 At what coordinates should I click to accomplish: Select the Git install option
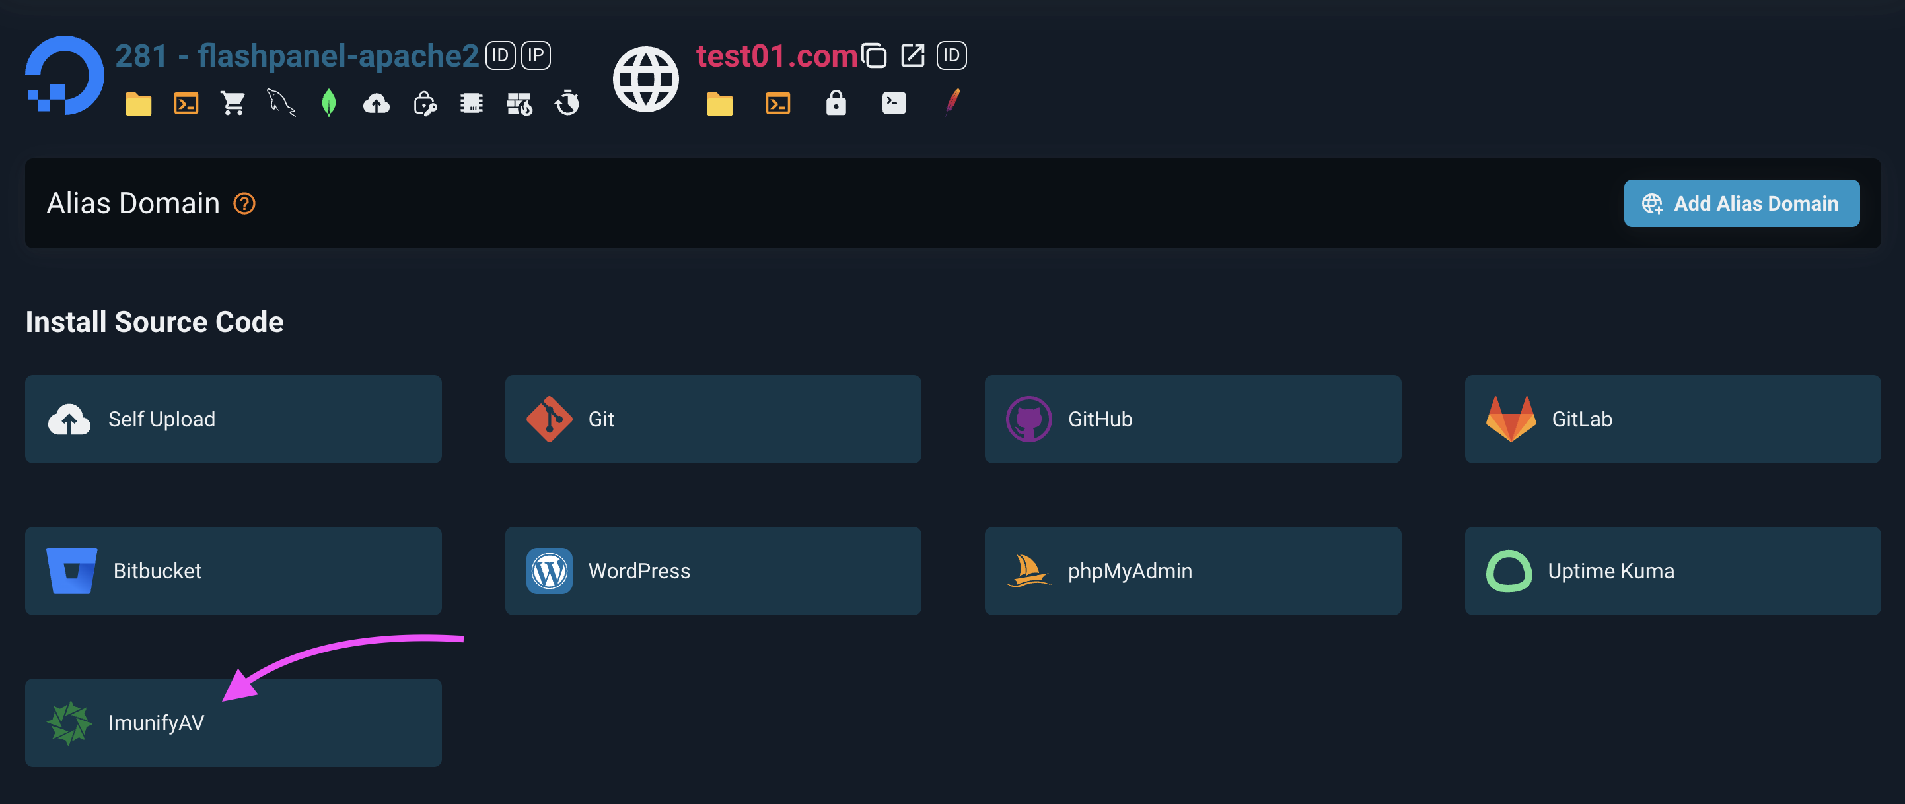713,419
